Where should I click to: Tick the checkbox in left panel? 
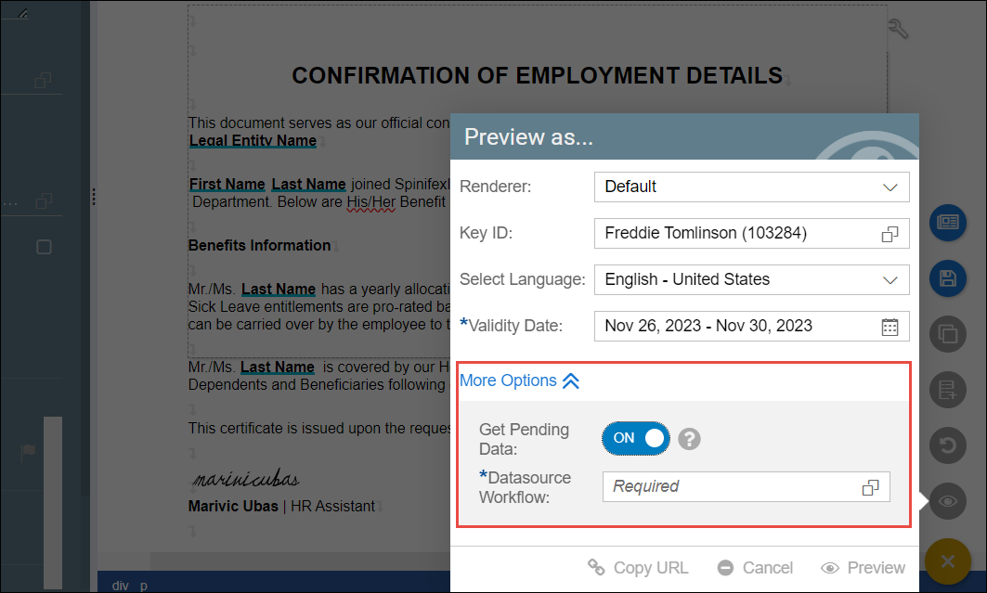(x=44, y=248)
